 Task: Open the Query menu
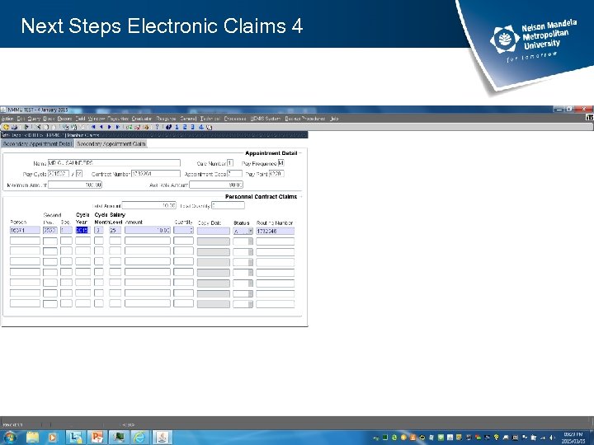[x=34, y=119]
